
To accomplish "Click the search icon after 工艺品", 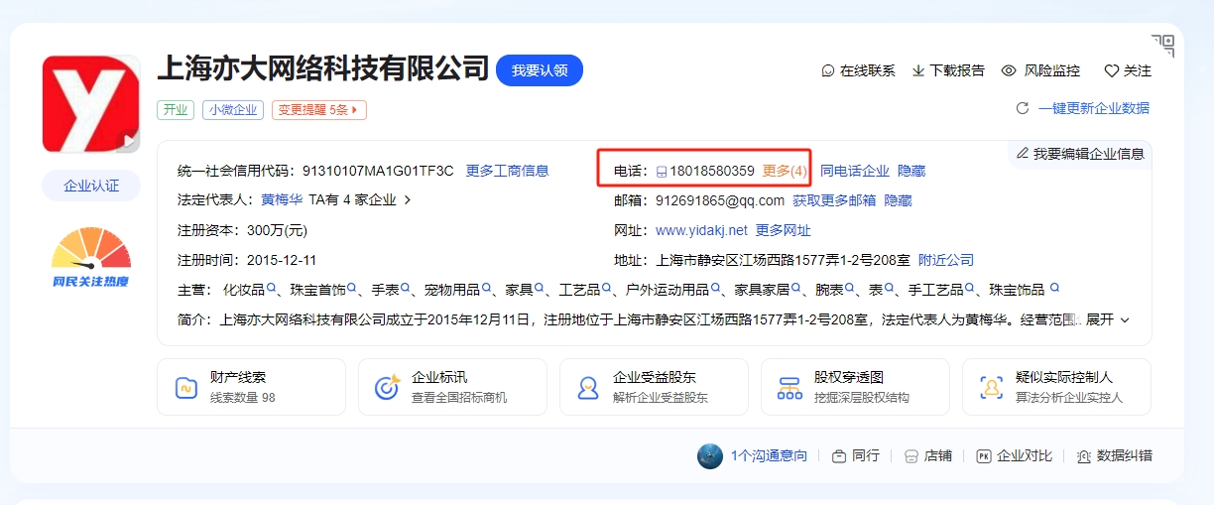I will (606, 289).
